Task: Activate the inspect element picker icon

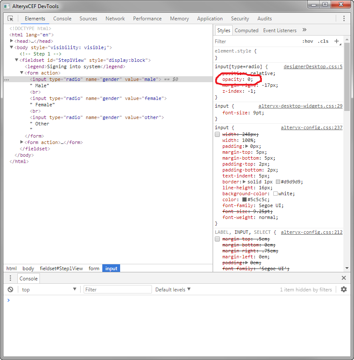Action: pos(10,19)
